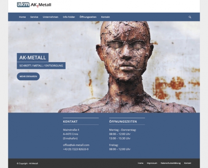
Task: Click the Copyright AK-Metall footer text
Action: tap(27, 163)
